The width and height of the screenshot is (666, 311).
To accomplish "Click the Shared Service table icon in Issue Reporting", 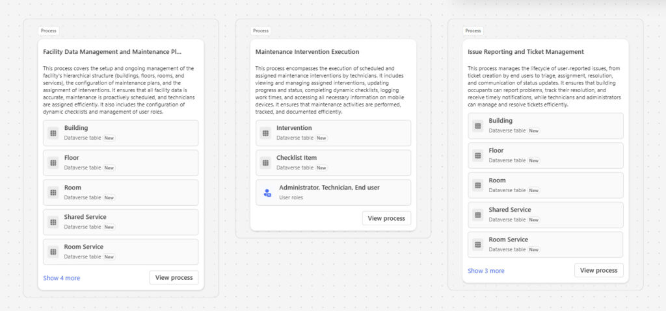I will (478, 214).
